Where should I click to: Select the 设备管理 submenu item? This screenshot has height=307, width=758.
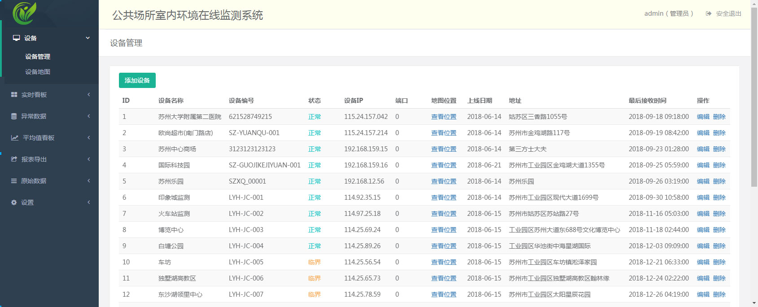click(x=38, y=57)
